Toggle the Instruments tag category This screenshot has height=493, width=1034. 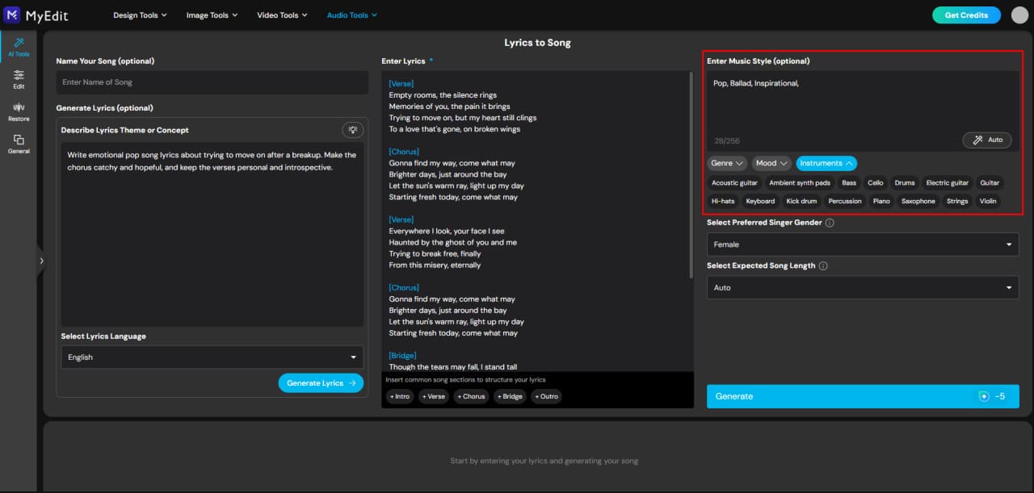[826, 163]
